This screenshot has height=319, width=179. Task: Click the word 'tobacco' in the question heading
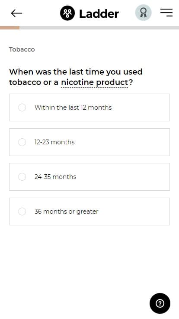pyautogui.click(x=25, y=82)
